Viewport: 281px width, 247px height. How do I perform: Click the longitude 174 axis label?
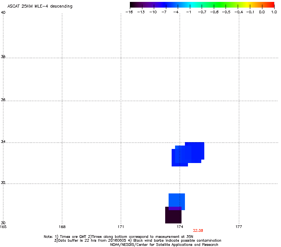[180, 227]
